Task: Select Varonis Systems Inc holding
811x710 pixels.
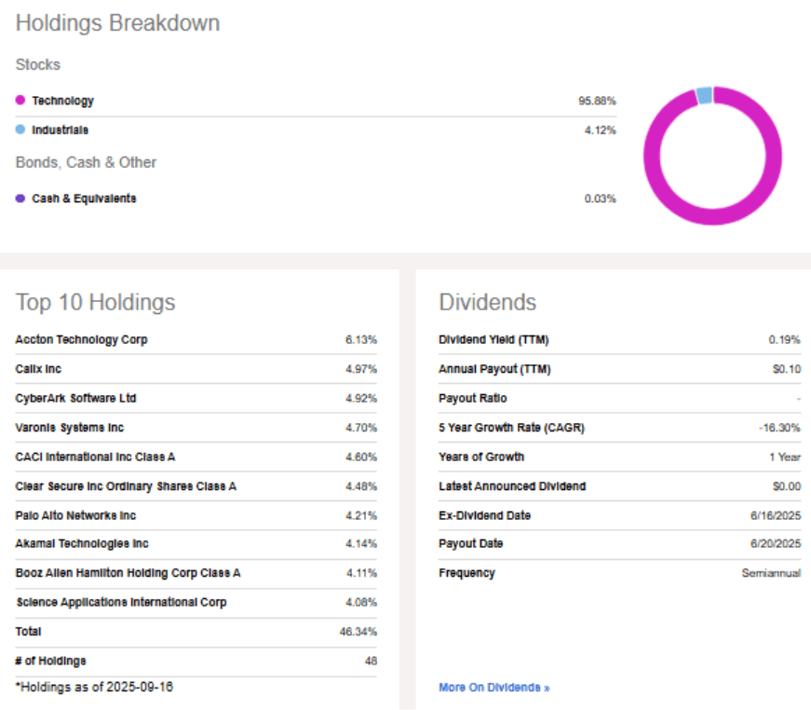Action: (70, 428)
